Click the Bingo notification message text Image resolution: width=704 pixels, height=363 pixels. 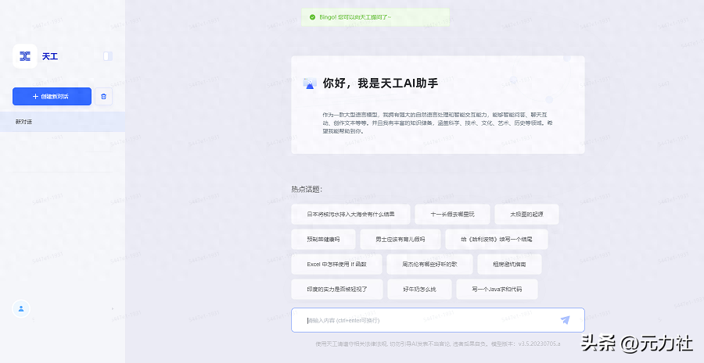pos(355,17)
